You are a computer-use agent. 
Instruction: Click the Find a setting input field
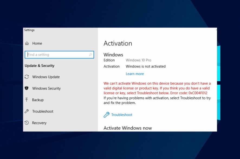pos(54,54)
